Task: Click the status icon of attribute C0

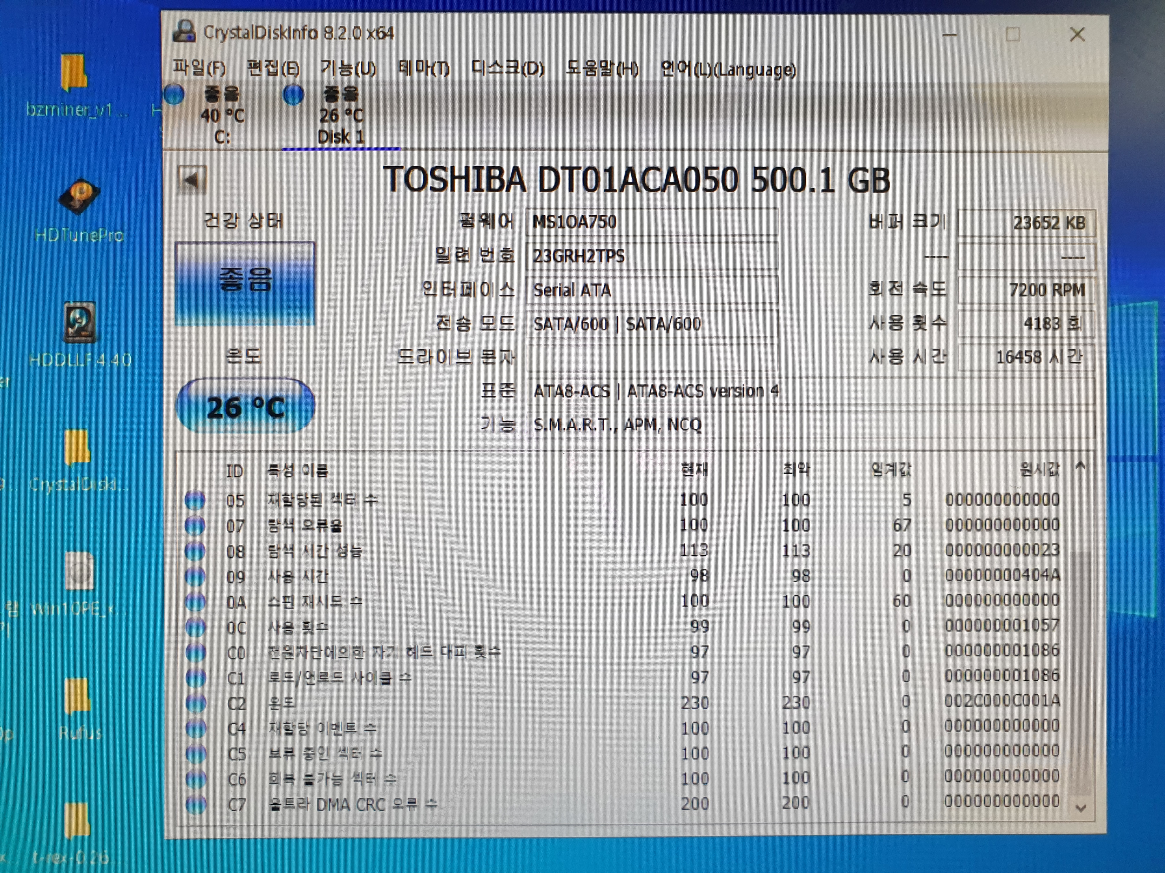Action: coord(195,652)
